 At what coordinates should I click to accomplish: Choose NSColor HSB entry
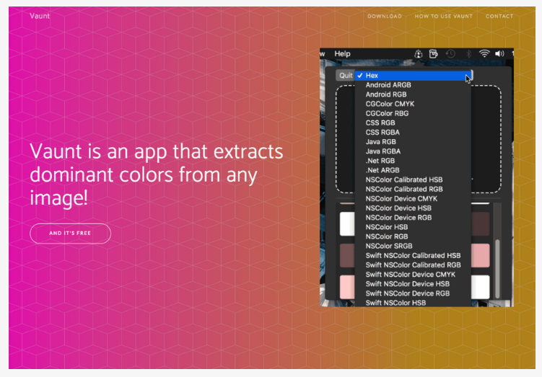click(x=413, y=228)
